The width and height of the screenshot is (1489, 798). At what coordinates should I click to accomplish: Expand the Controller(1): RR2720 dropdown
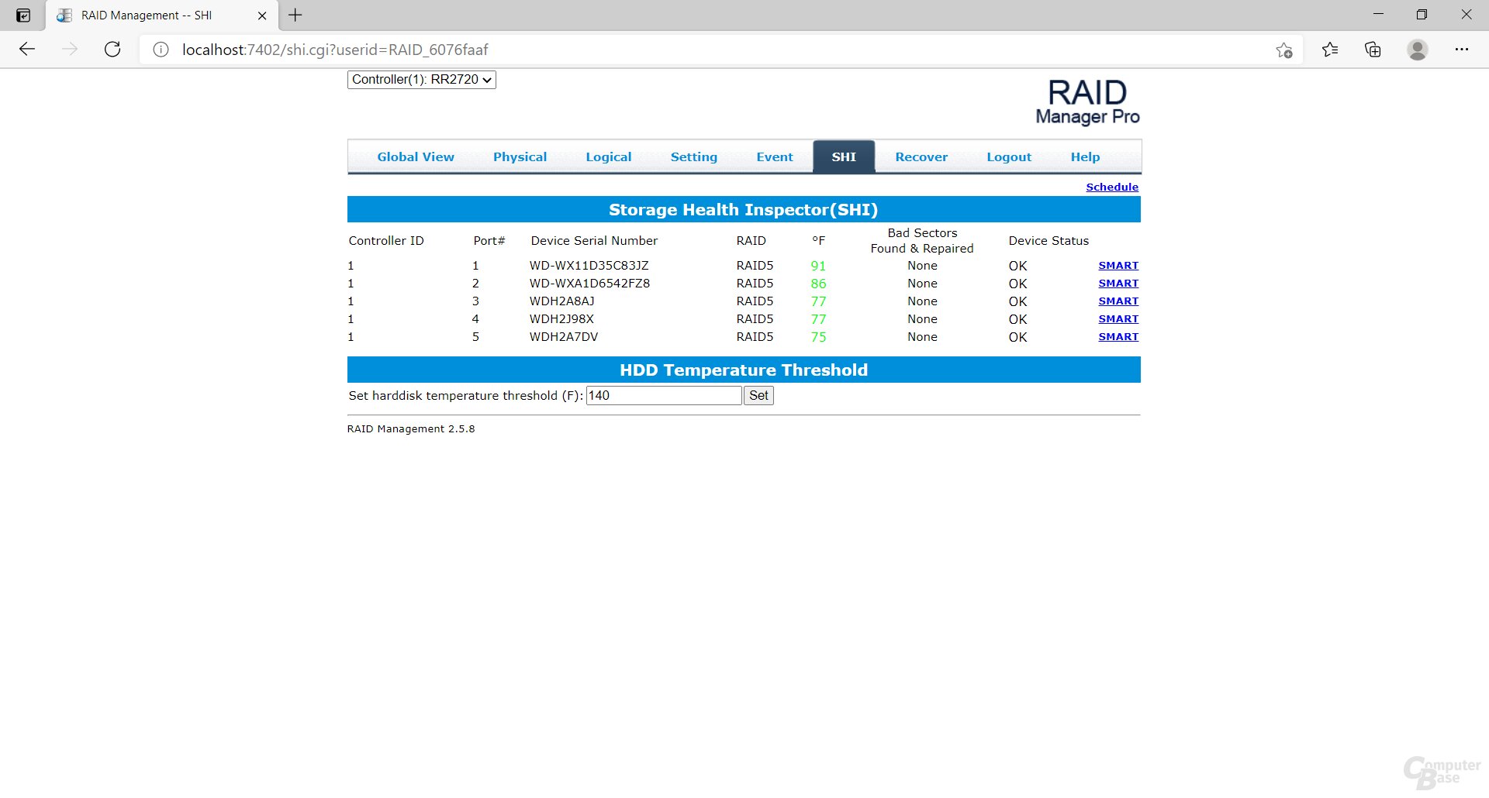click(421, 80)
